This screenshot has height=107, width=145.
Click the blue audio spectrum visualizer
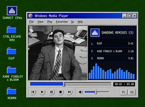[112, 71]
